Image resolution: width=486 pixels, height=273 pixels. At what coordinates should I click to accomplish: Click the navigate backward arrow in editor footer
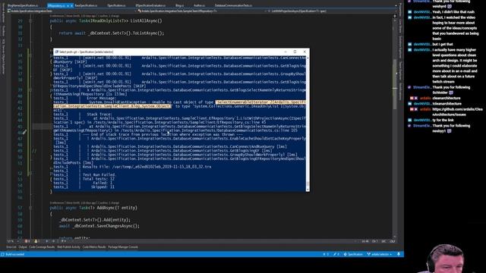point(47,241)
